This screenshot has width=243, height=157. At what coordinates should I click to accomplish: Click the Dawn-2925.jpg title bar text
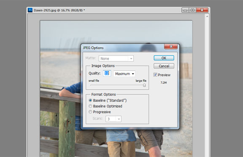point(59,11)
